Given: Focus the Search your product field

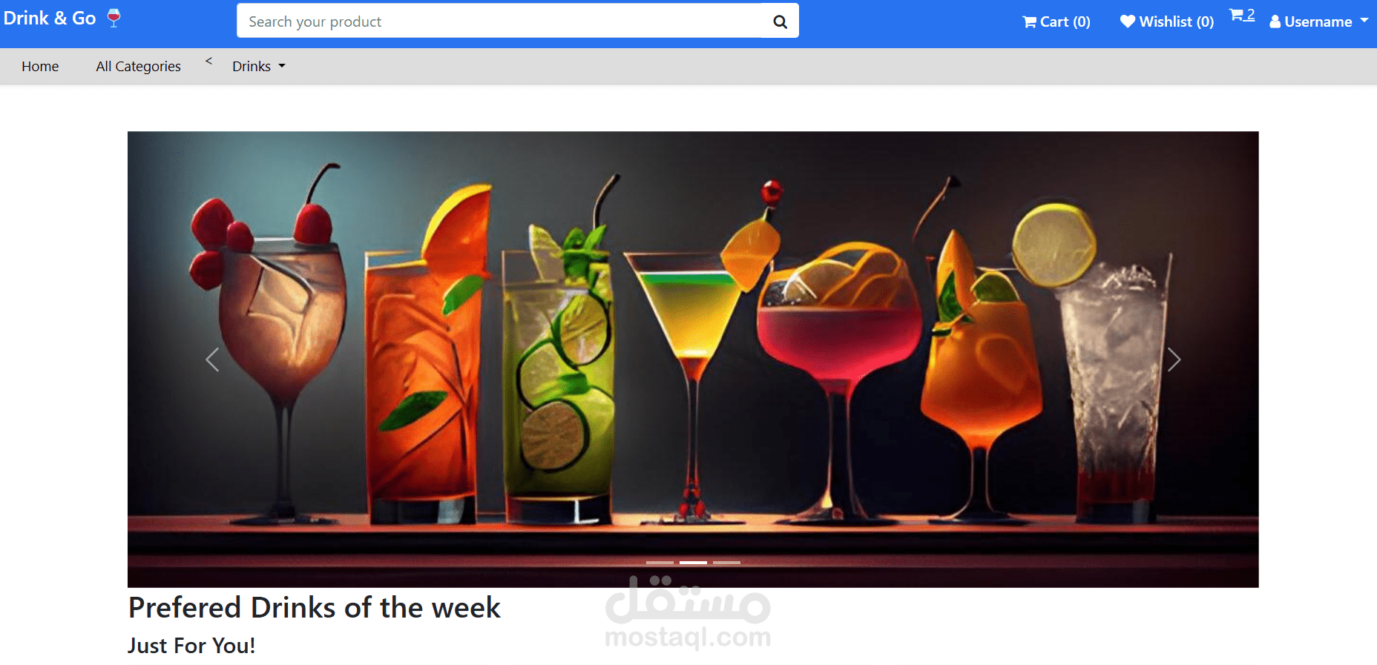Looking at the screenshot, I should (499, 21).
